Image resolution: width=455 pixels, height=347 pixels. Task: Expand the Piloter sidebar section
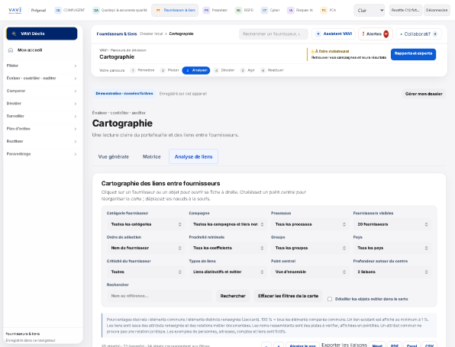(x=41, y=66)
